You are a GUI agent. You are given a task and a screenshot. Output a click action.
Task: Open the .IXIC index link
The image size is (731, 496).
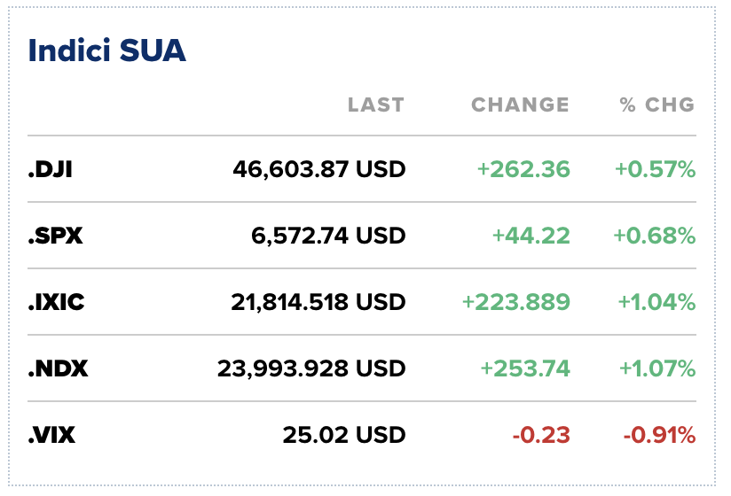[56, 302]
